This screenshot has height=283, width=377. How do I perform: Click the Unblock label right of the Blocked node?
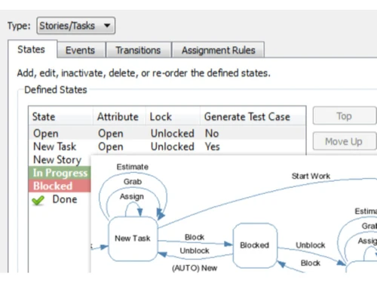click(311, 245)
